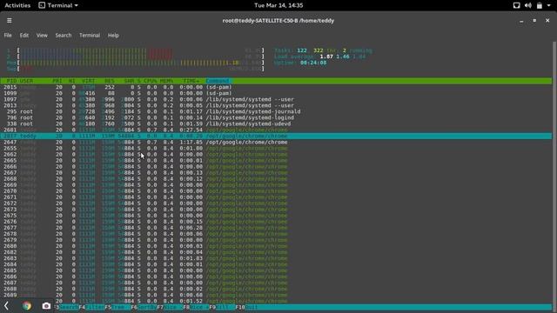Click the Terminal app icon in top bar
The width and height of the screenshot is (557, 313).
pyautogui.click(x=42, y=5)
